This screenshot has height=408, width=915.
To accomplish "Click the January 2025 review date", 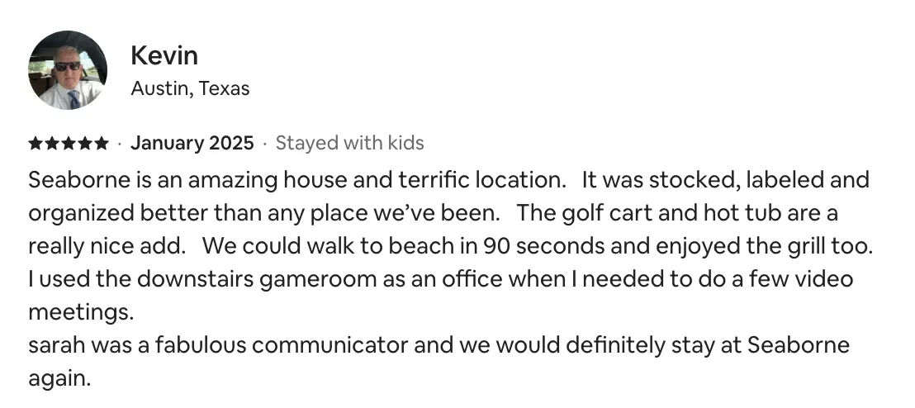I will pyautogui.click(x=192, y=143).
